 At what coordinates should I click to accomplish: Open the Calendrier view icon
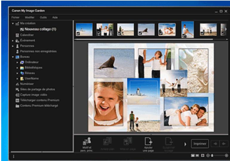17,35
